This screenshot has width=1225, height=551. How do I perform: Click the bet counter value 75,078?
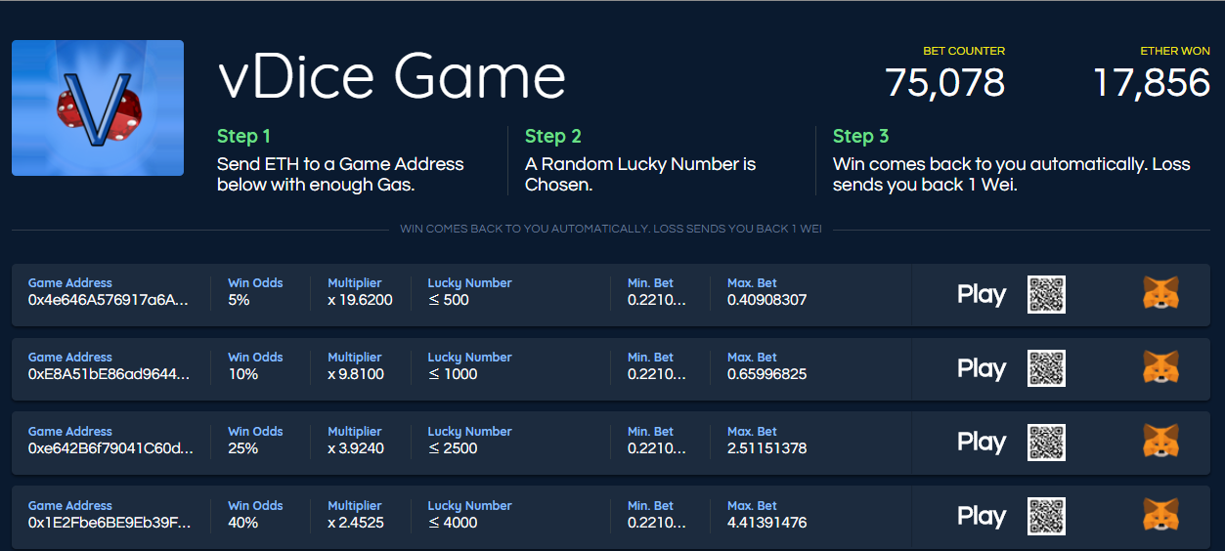pyautogui.click(x=945, y=82)
